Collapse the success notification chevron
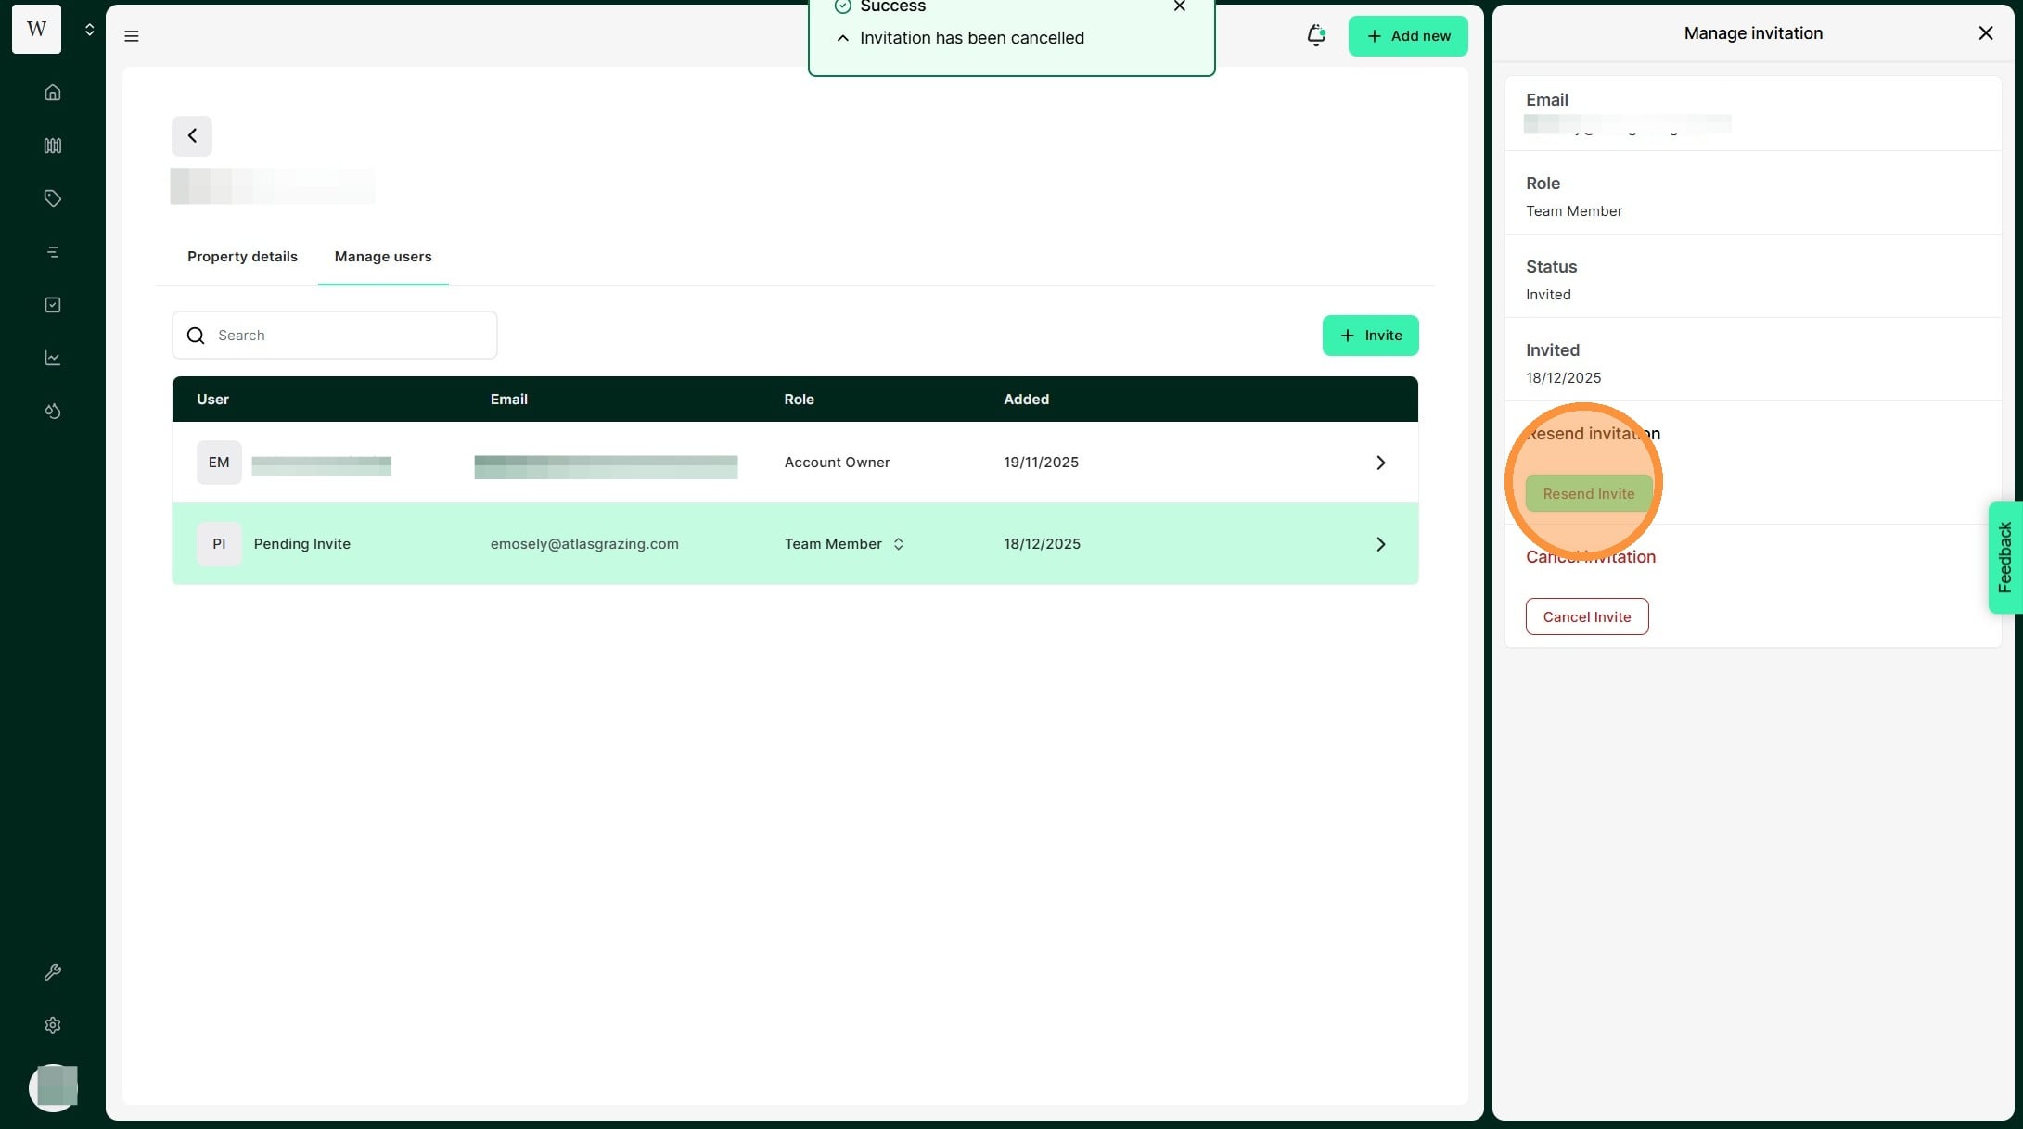 pyautogui.click(x=842, y=38)
